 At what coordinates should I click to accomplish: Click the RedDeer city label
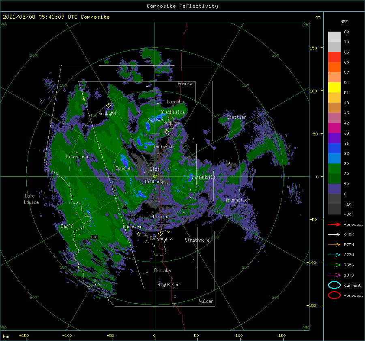172,123
